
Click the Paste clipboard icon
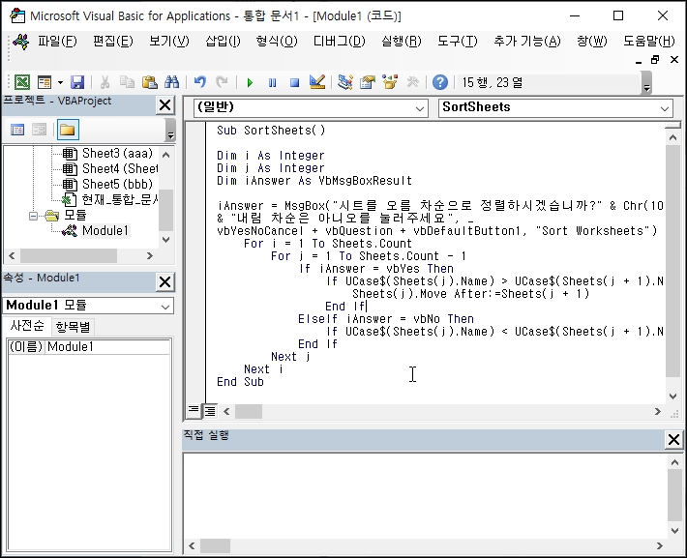pos(149,82)
